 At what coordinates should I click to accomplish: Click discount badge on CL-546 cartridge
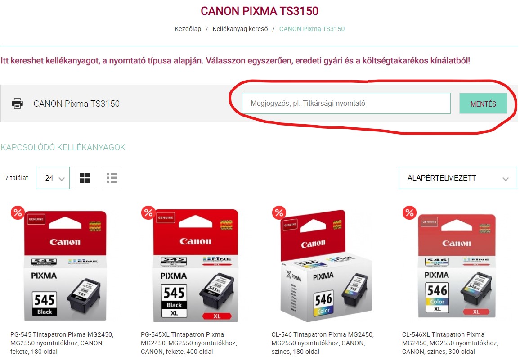pos(279,212)
